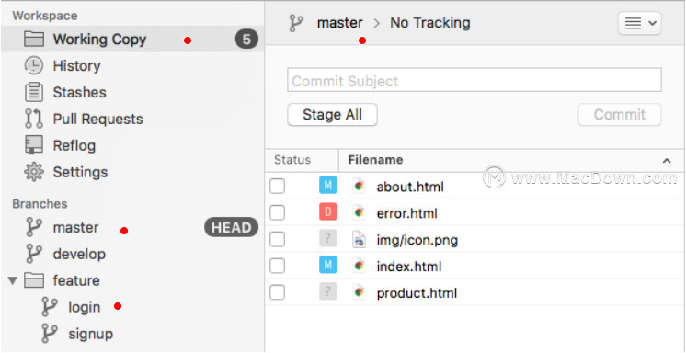Screen dimensions: 686x353
Task: Stage error.html using its checkbox
Action: point(277,213)
